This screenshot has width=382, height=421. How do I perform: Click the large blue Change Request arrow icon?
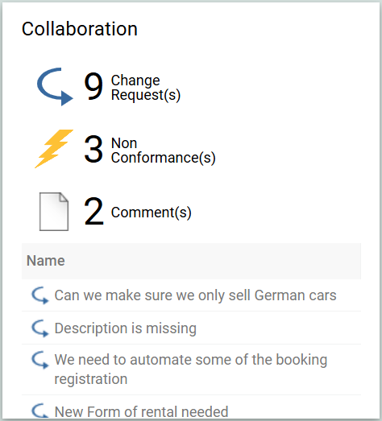pyautogui.click(x=55, y=87)
